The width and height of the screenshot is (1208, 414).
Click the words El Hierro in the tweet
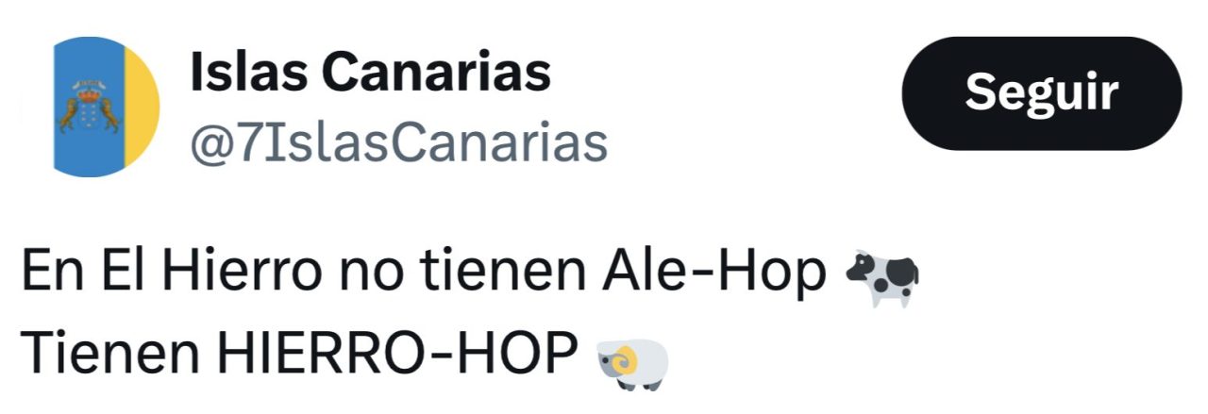pyautogui.click(x=206, y=274)
